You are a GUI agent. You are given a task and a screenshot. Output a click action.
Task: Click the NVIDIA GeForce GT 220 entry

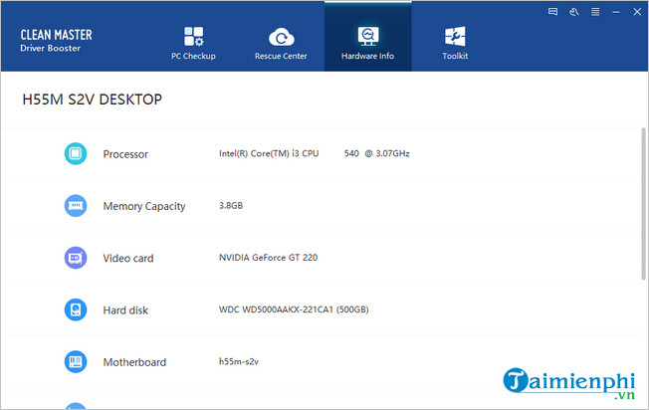pos(270,258)
